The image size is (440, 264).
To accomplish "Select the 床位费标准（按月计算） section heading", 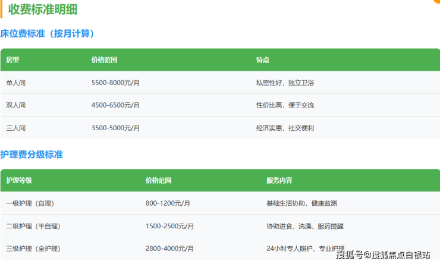I will coord(48,34).
